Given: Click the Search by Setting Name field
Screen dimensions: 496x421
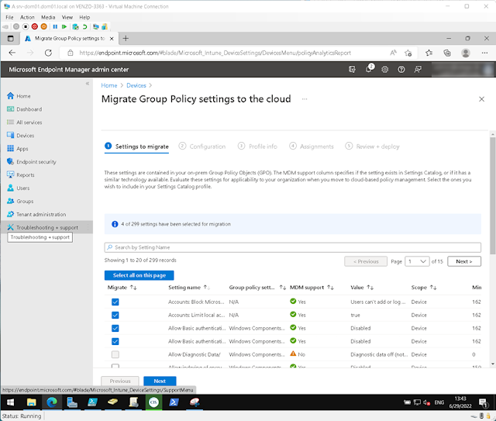Looking at the screenshot, I should coord(293,247).
